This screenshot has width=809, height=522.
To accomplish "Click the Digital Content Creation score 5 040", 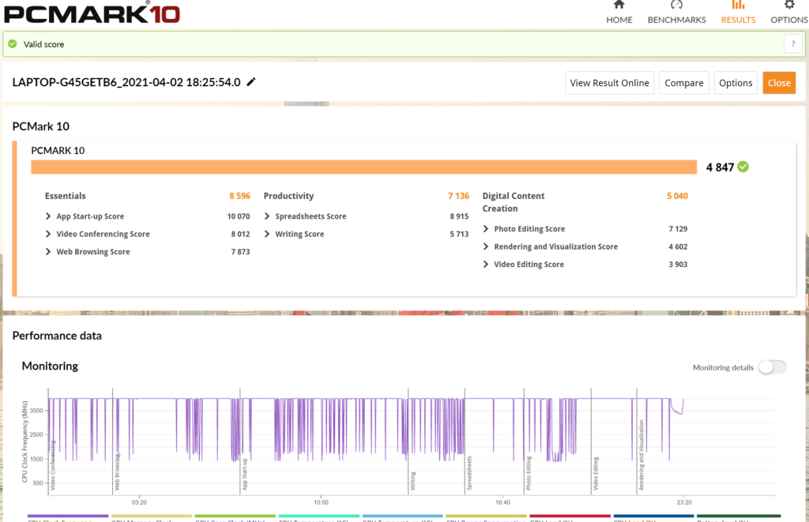I will point(677,196).
